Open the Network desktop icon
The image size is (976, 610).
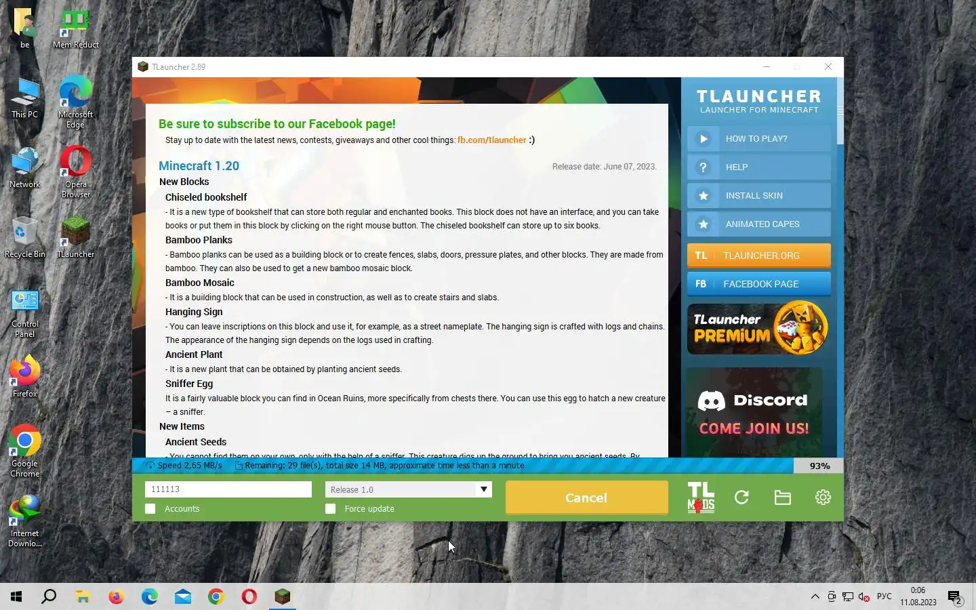tap(24, 168)
